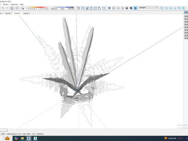Click the Undo arrow icon
This screenshot has height=141, width=188.
[x=3, y=8]
